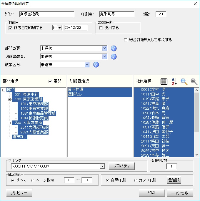Screen dimensions: 200x201
Task: Select employee 1031:斉藤 優子
Action: [164, 127]
